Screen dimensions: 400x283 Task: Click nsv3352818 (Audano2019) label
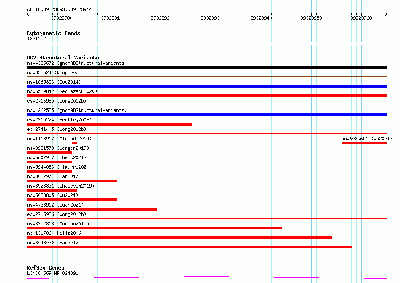point(58,224)
